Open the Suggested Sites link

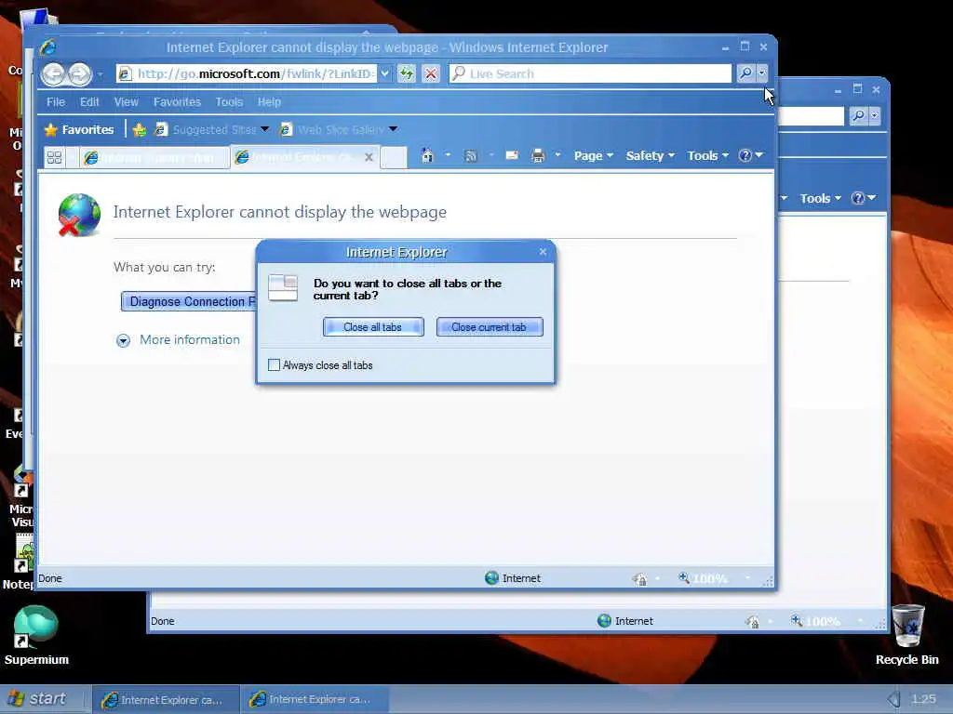pos(206,129)
